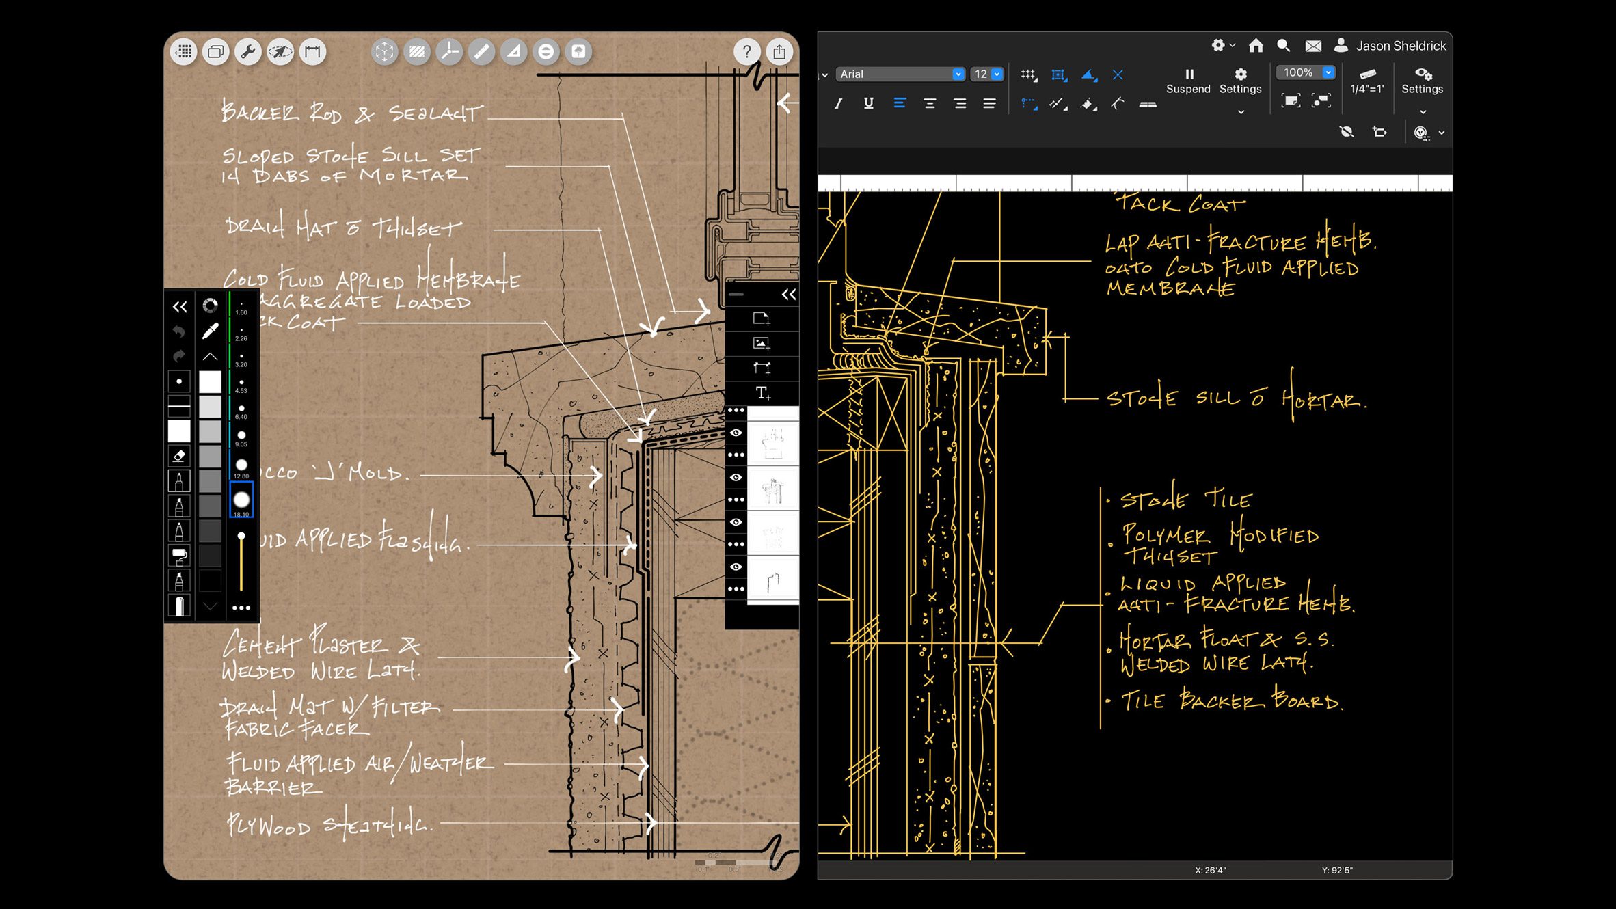Open the magnifier search icon
Viewport: 1616px width, 909px height.
coord(1283,46)
